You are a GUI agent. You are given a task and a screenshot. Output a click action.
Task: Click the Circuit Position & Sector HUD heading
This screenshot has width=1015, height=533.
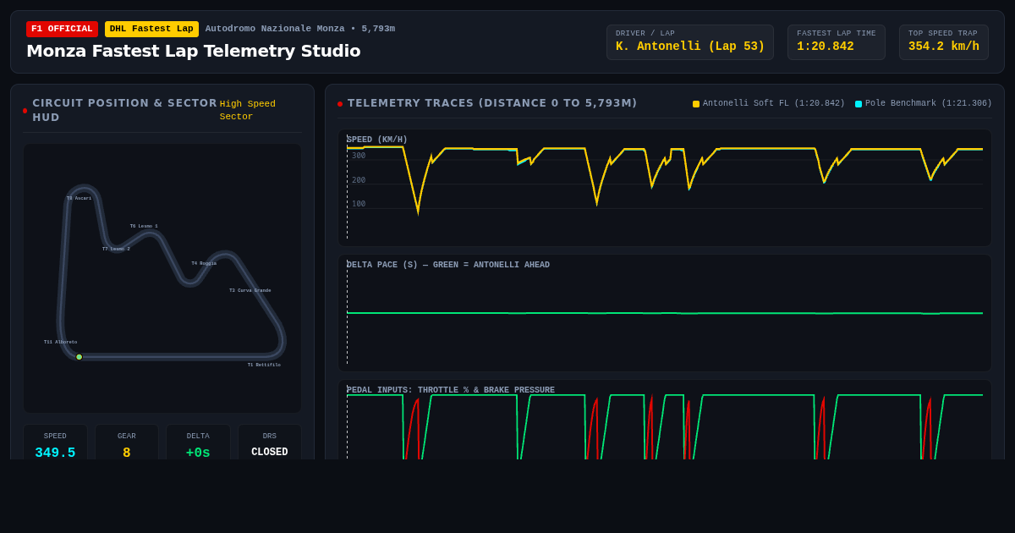point(124,110)
